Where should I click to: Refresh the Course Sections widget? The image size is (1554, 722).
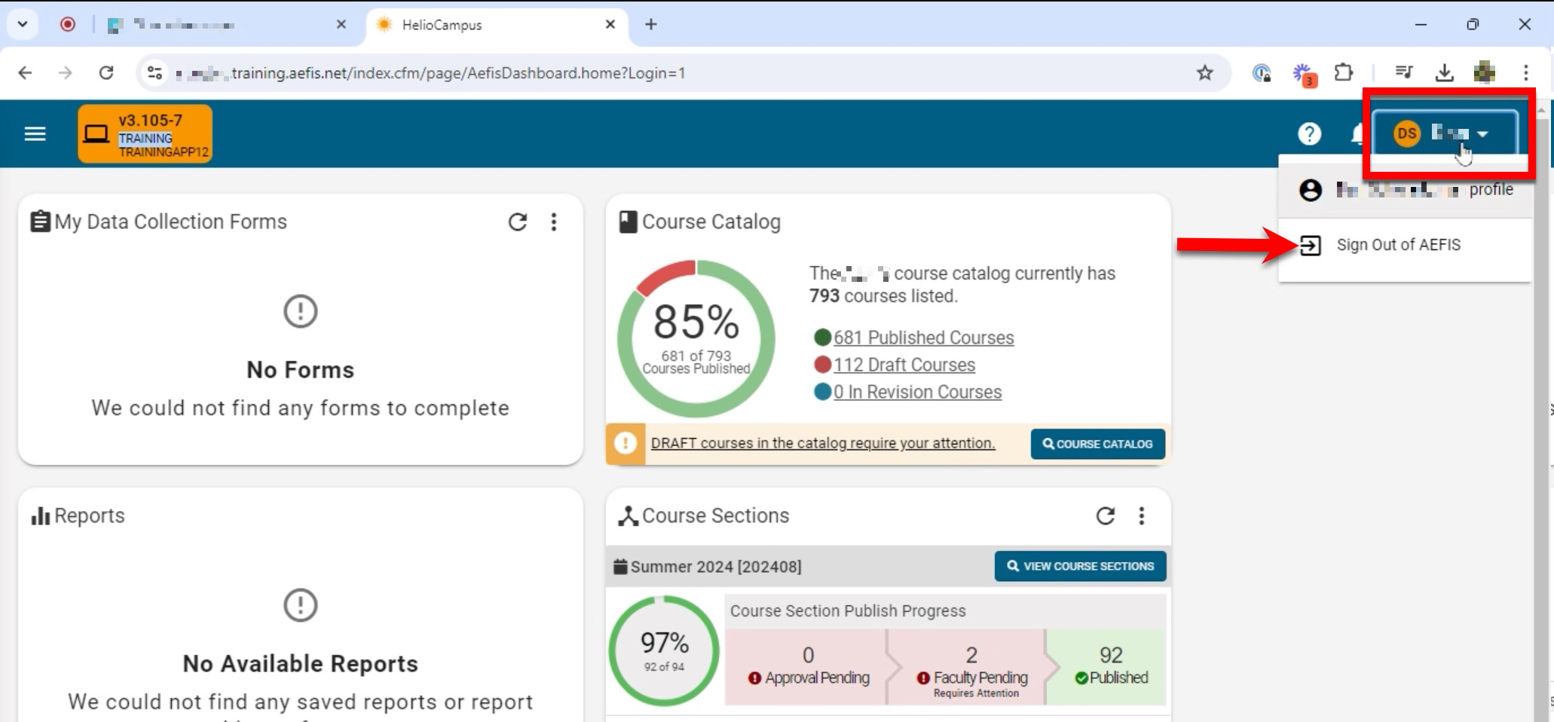click(x=1105, y=515)
